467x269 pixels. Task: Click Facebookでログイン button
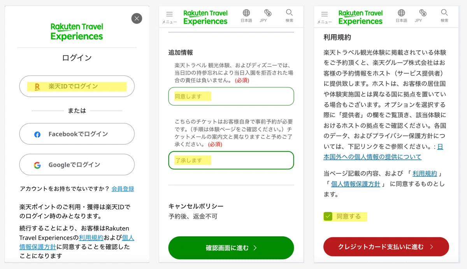77,134
